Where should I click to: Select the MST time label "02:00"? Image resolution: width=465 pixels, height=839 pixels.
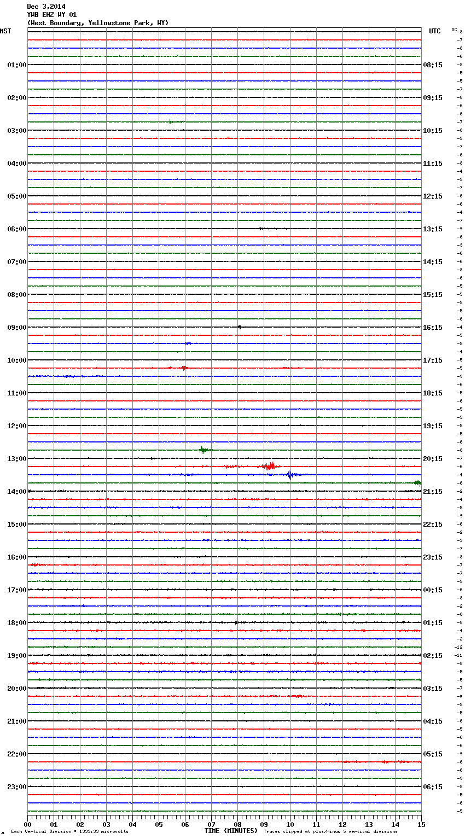(17, 98)
